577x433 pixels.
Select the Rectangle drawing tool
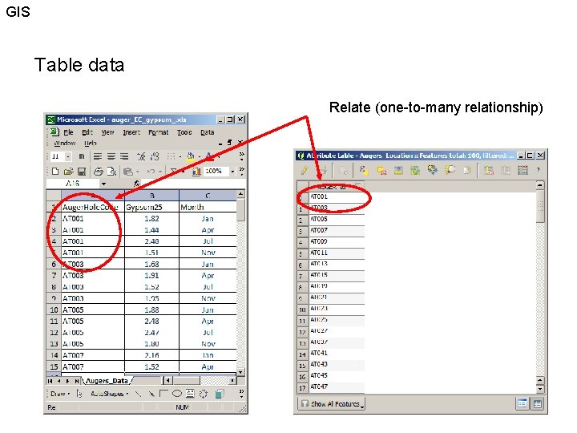tap(163, 394)
